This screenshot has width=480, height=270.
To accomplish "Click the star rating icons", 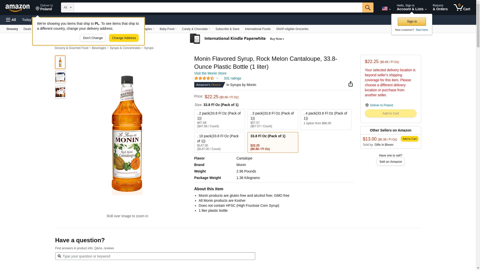I will [204, 78].
